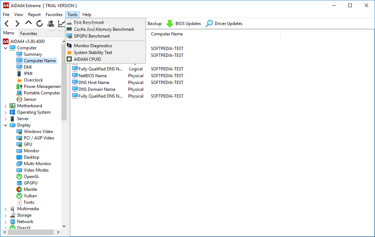Open the View menu
This screenshot has width=375, height=237.
pos(19,15)
